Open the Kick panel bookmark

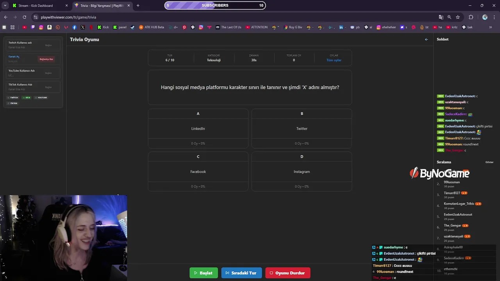[120, 27]
